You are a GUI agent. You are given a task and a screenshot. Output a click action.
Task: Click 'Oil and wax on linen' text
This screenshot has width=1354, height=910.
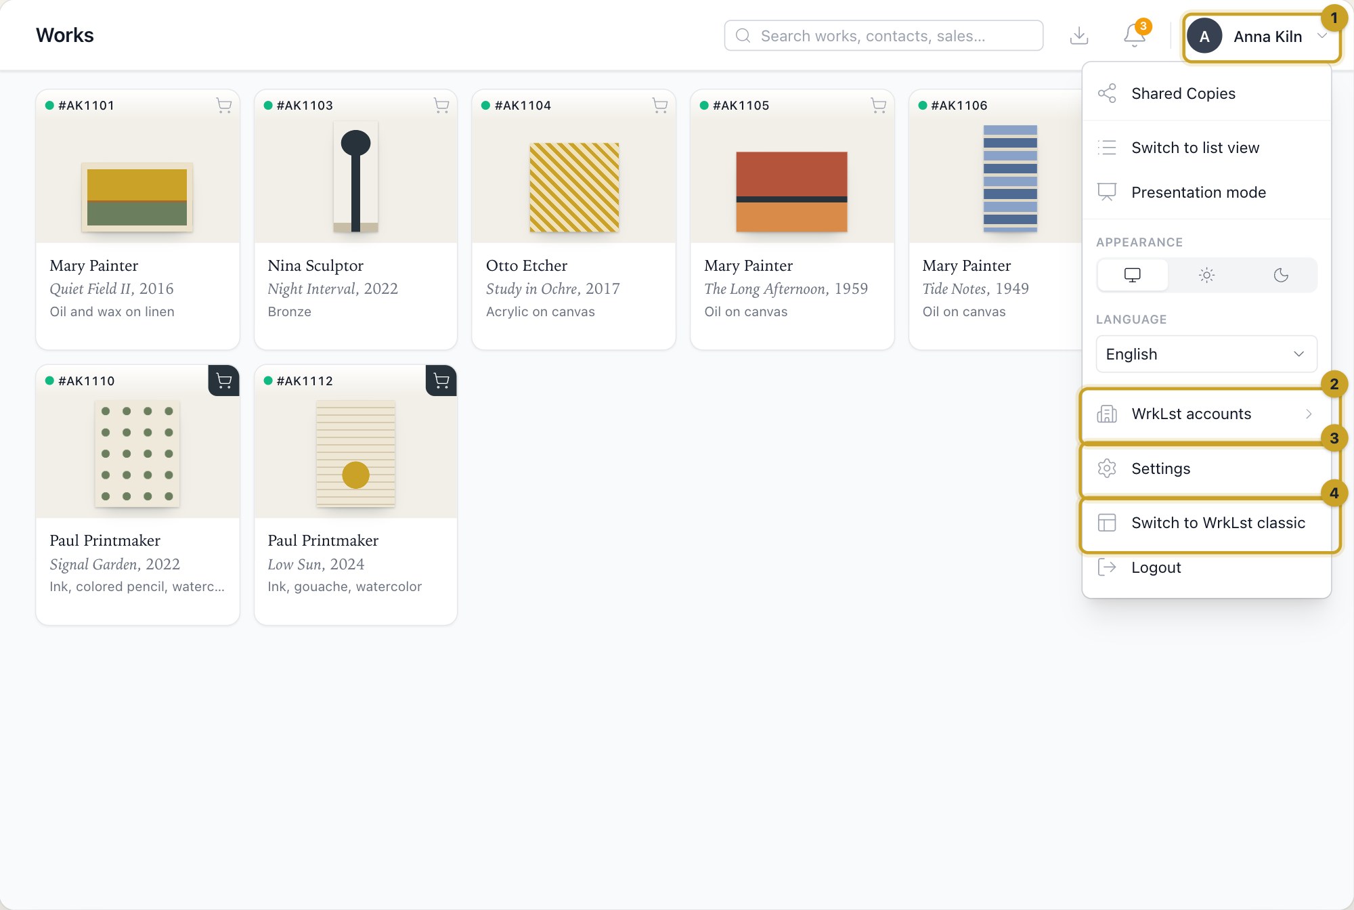pos(112,311)
